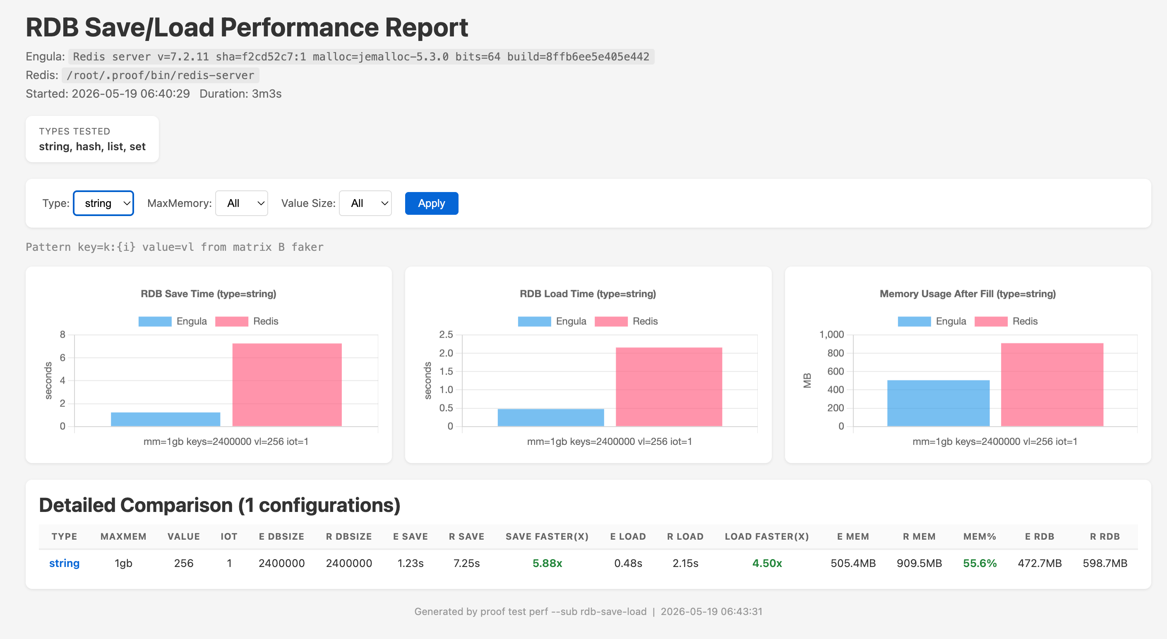Click the 598.7MB Redis RDB size cell
Viewport: 1167px width, 639px height.
pos(1105,563)
